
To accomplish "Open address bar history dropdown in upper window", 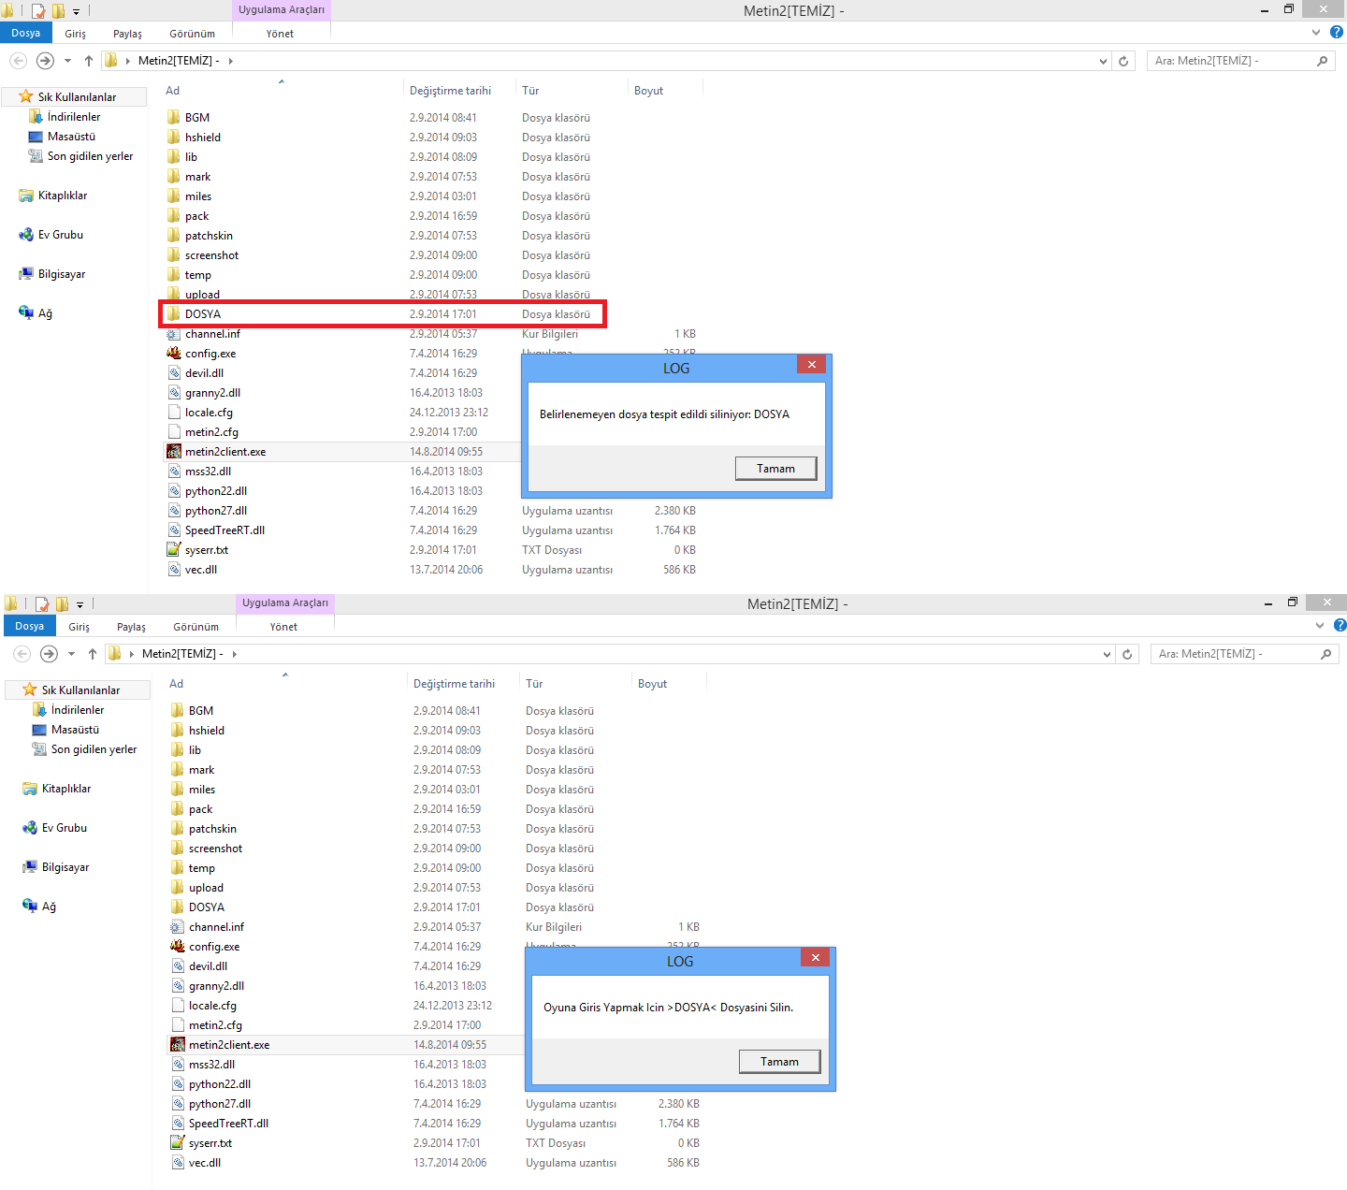I will click(x=1103, y=61).
